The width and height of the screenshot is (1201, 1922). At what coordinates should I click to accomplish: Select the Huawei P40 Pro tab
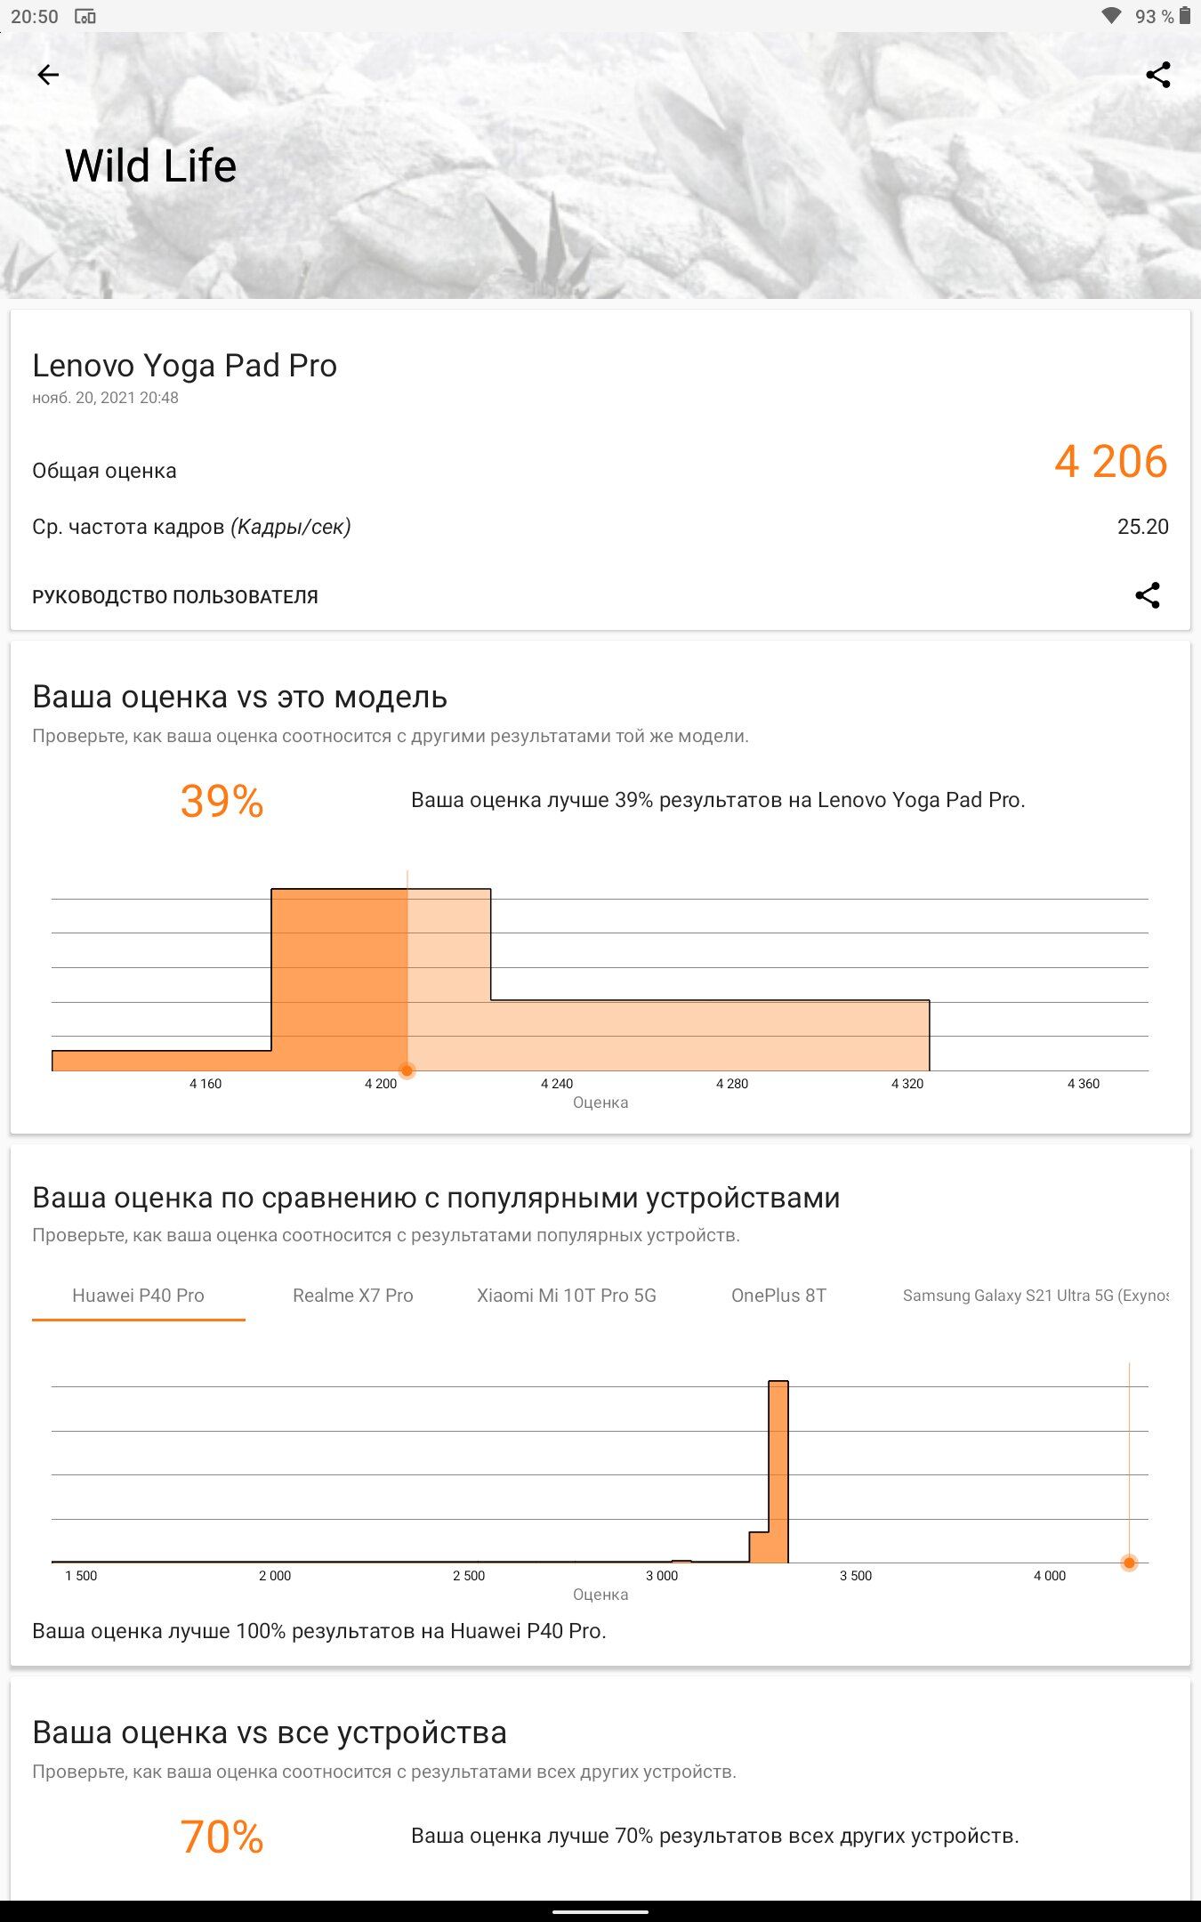click(138, 1296)
